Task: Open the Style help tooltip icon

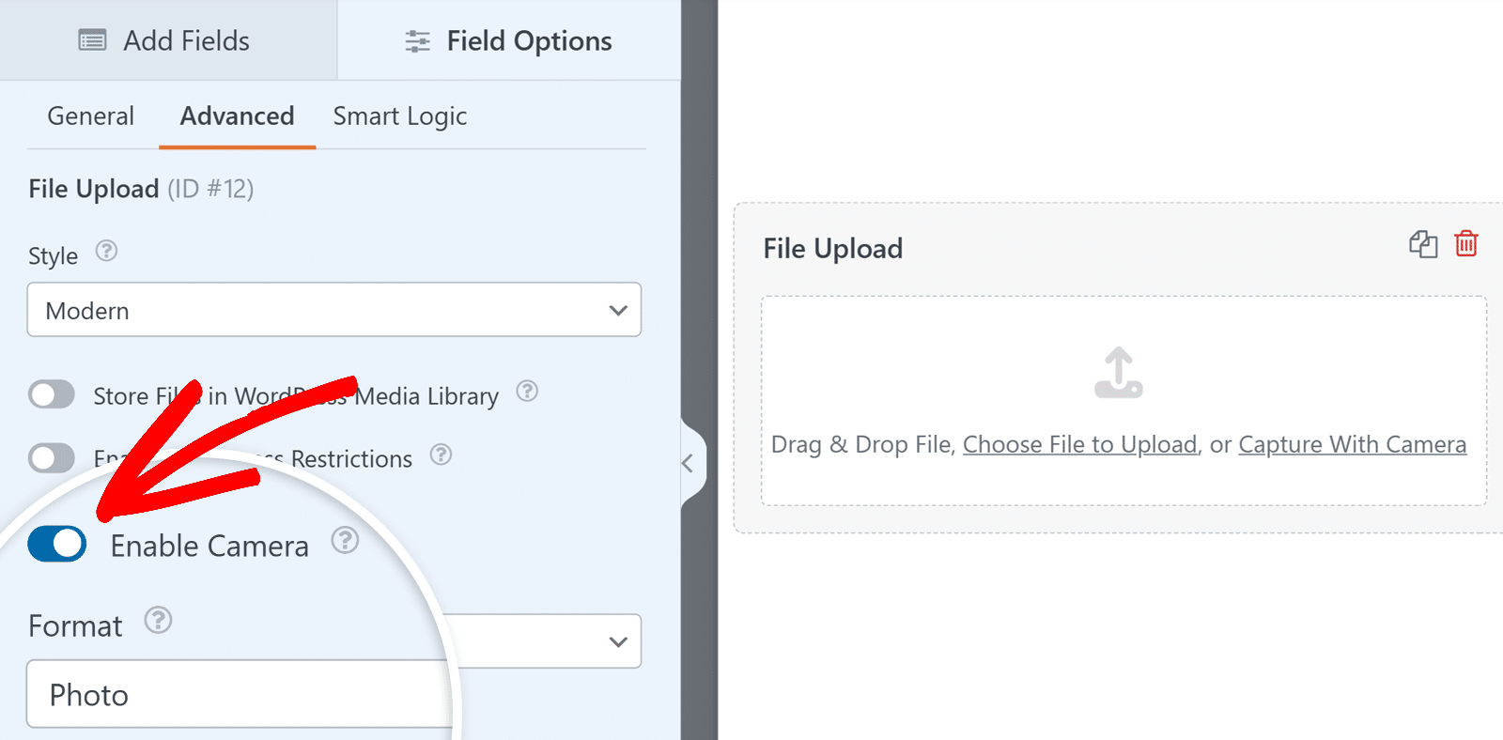Action: point(106,251)
